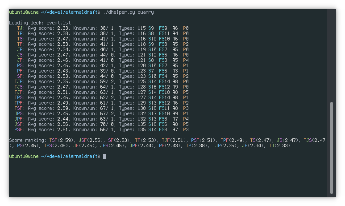The image size is (345, 206).
Task: Click the 'TPS:' row label
Action: coord(20,97)
